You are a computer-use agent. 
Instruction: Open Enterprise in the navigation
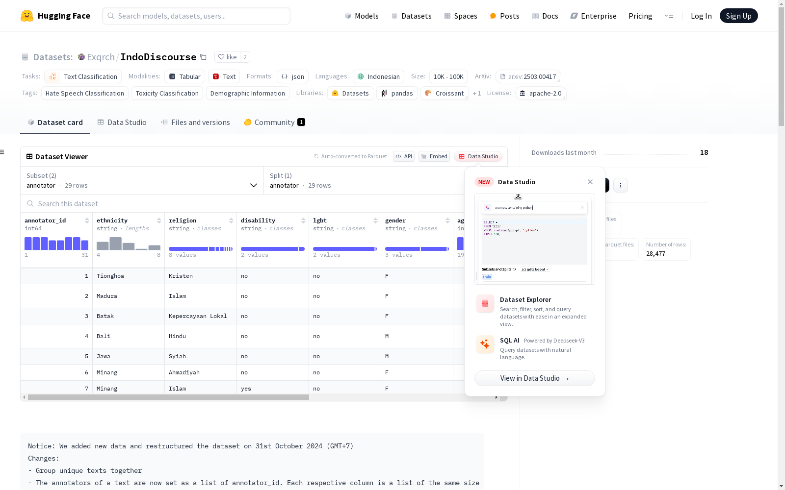click(x=593, y=16)
